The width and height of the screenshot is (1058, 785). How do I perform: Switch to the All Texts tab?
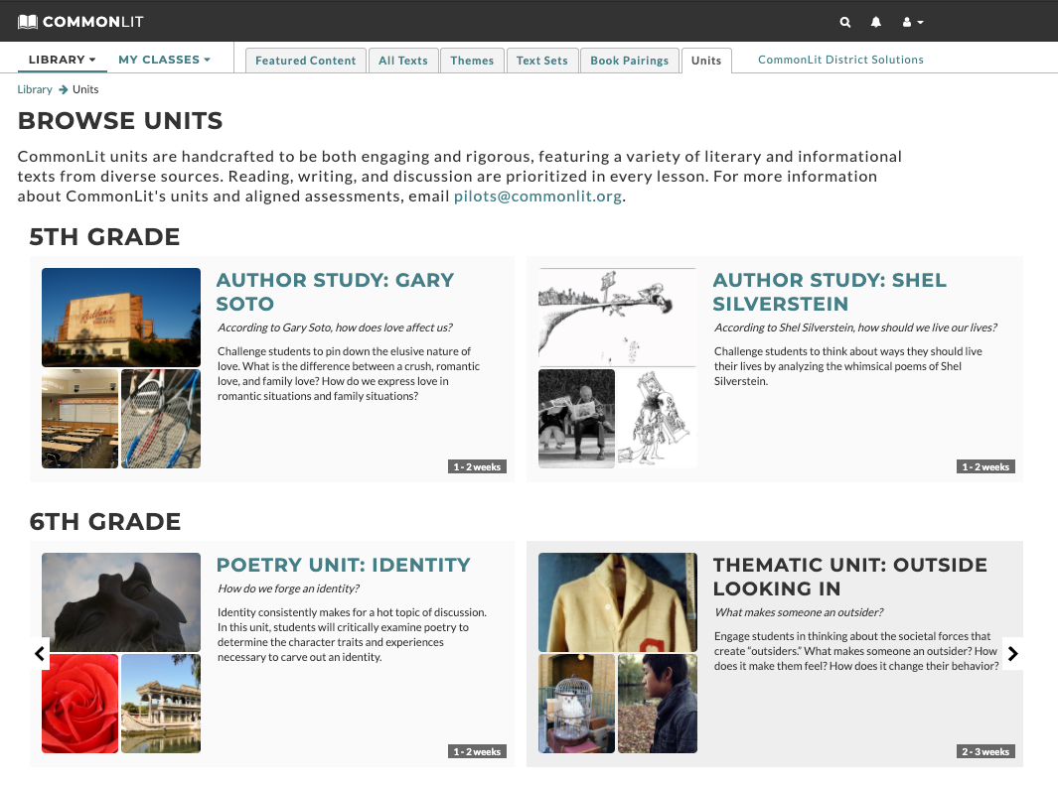click(x=402, y=60)
